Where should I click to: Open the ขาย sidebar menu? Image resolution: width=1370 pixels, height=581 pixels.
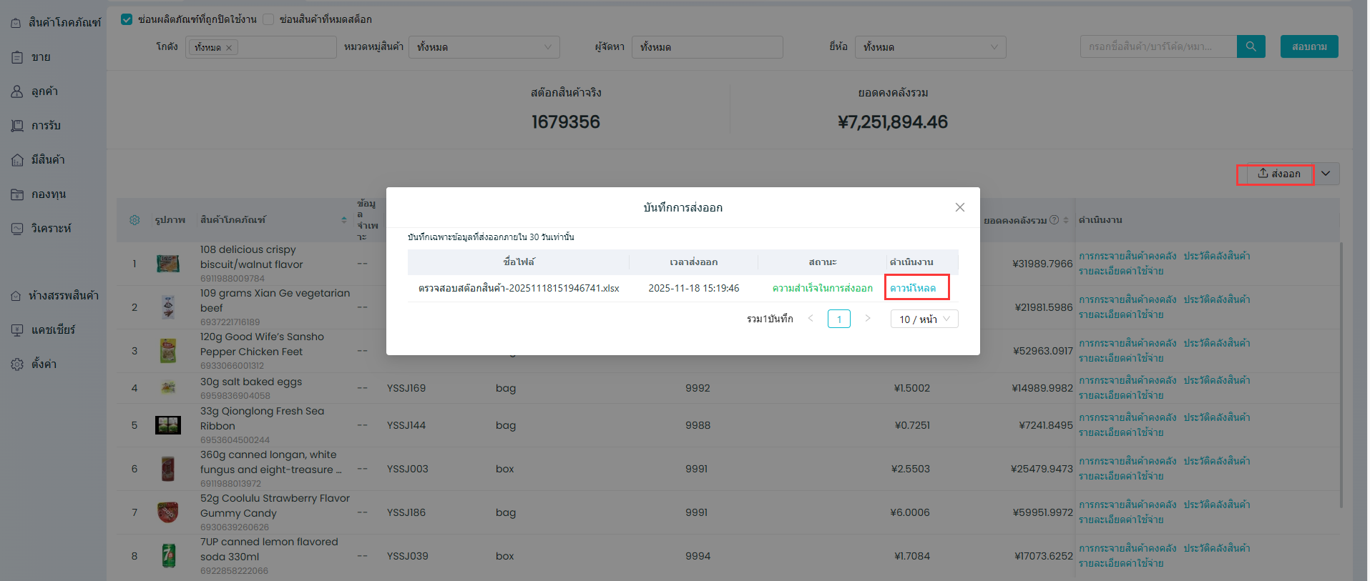pyautogui.click(x=41, y=57)
